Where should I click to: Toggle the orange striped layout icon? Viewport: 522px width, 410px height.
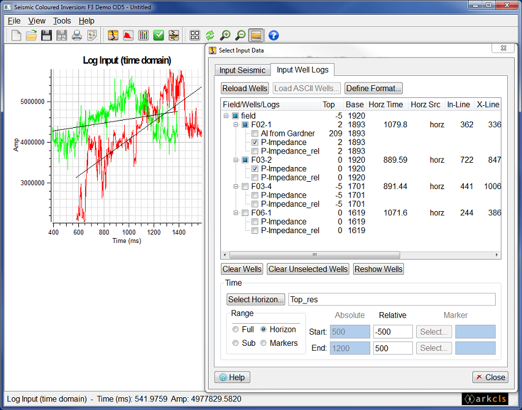pos(256,35)
